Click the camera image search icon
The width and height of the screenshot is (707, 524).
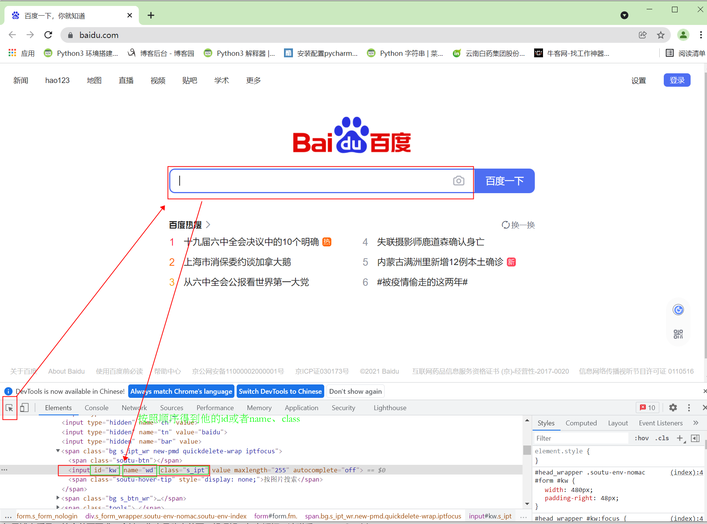(x=458, y=181)
